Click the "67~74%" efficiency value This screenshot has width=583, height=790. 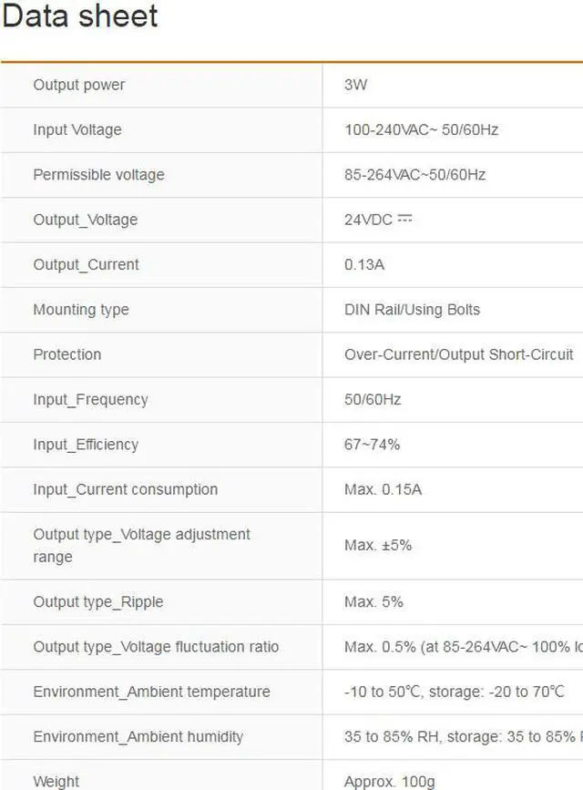(372, 445)
